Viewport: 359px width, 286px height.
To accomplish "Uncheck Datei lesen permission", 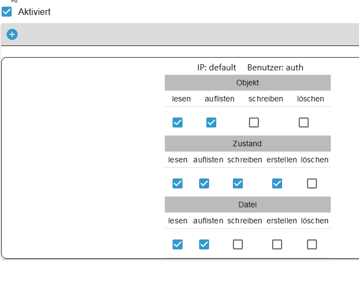I will pyautogui.click(x=178, y=244).
